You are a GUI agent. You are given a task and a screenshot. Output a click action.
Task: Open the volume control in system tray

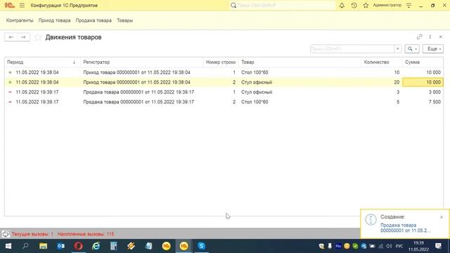click(389, 246)
